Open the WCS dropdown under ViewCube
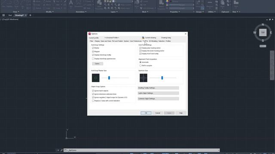This screenshot has width=275, height=154. coord(263,46)
